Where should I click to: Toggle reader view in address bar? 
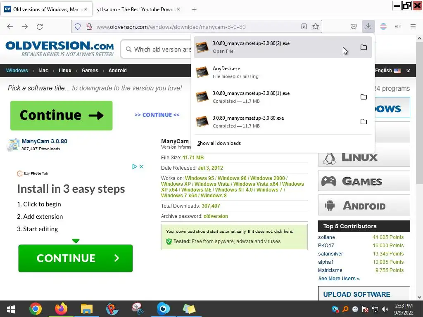(304, 26)
